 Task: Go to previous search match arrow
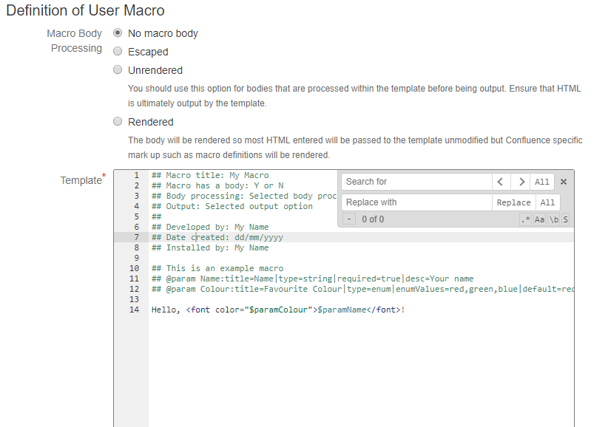pos(501,182)
